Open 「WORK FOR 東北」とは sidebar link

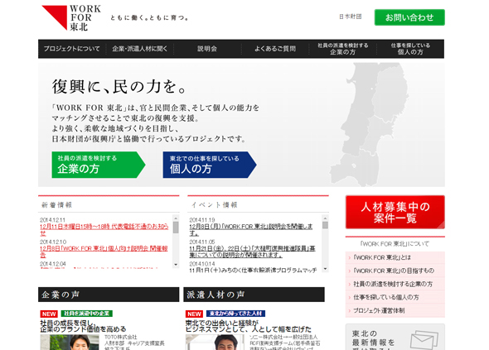395,257
